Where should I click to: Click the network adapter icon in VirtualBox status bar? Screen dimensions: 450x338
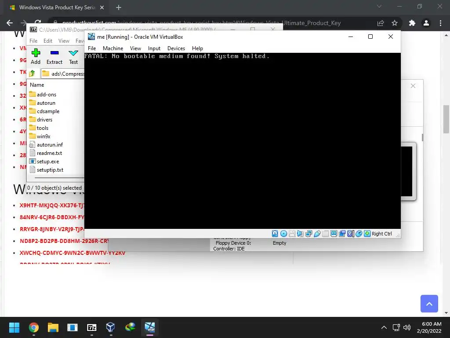[x=309, y=234]
